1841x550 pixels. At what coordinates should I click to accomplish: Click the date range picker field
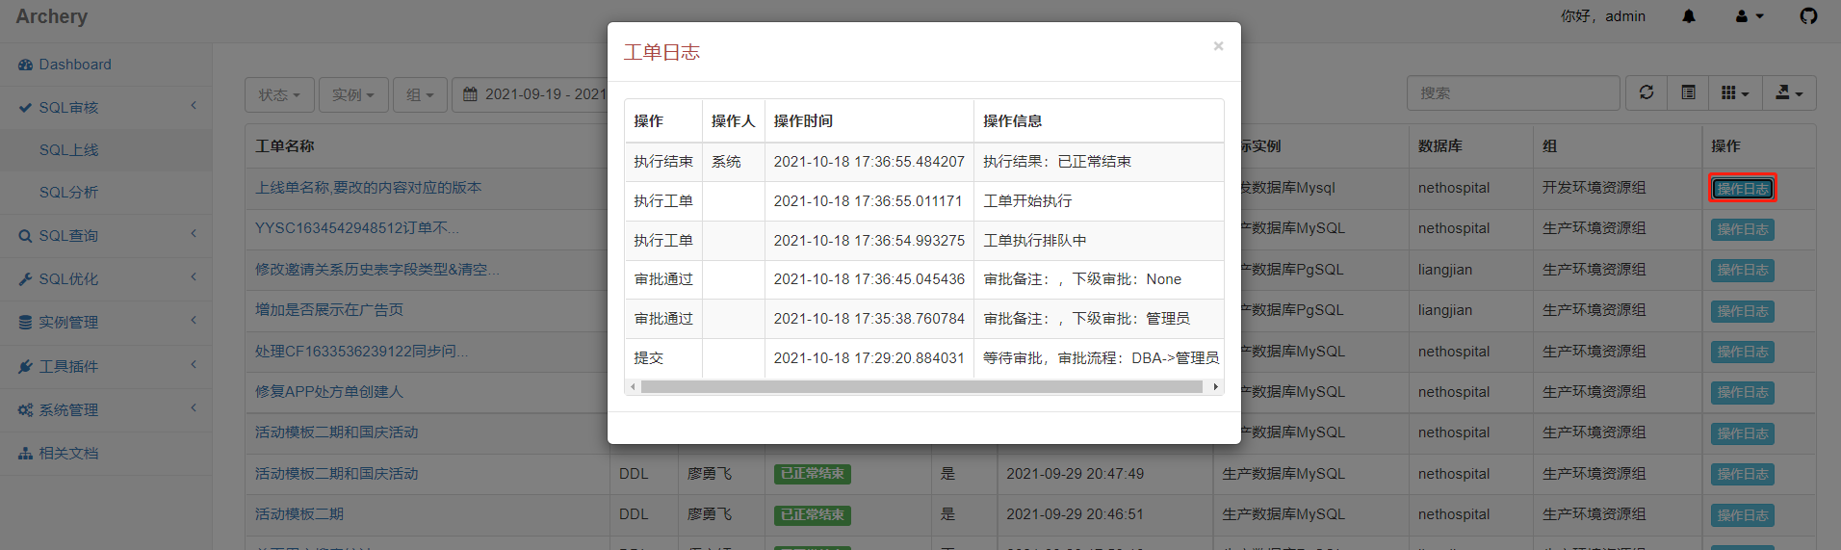534,94
